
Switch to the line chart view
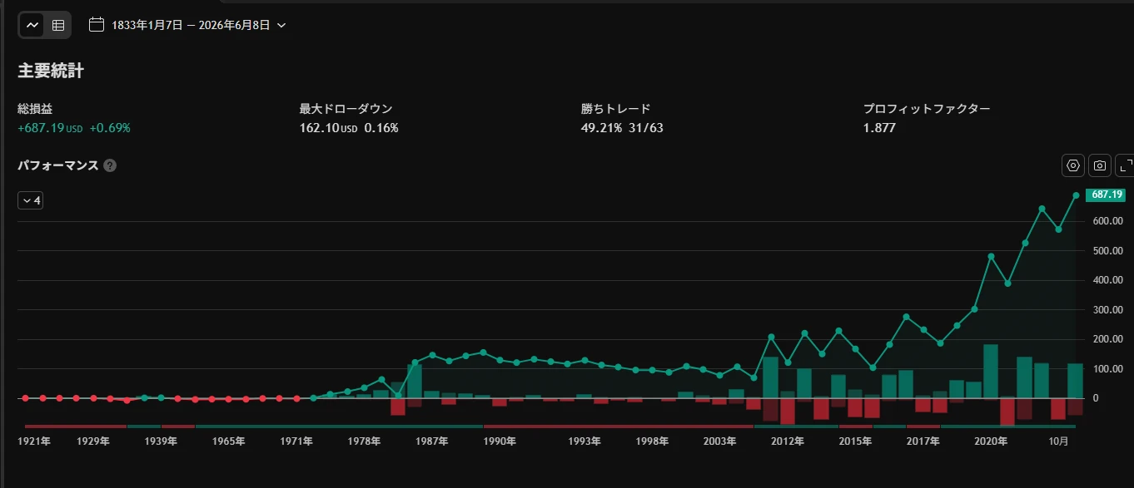click(x=32, y=25)
